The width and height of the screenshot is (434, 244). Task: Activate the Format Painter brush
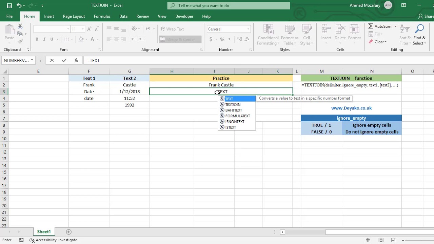(20, 41)
